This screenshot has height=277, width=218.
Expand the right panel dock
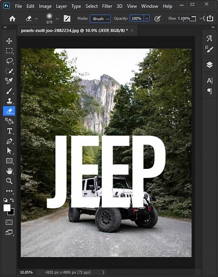pyautogui.click(x=213, y=27)
